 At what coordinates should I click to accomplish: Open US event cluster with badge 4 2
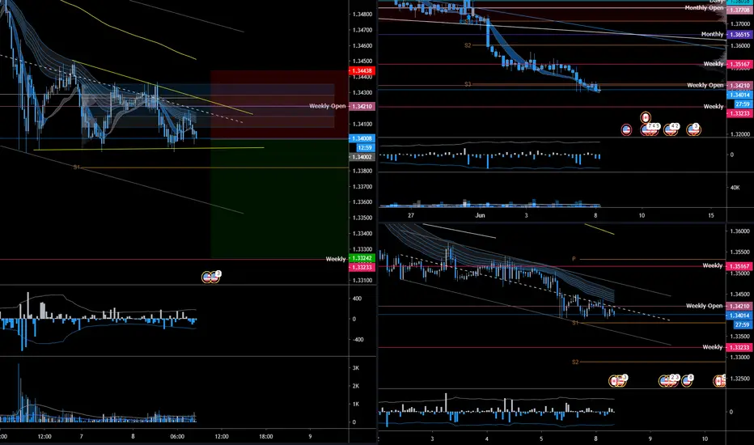(671, 129)
